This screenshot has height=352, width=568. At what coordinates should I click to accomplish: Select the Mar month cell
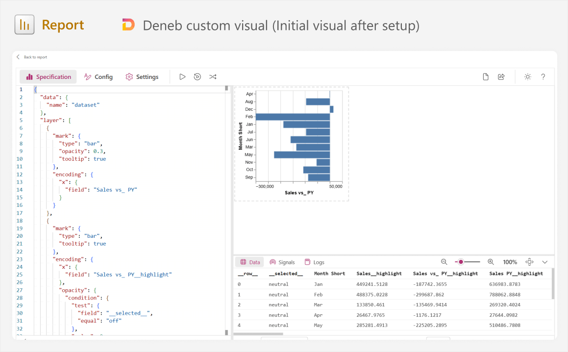[318, 305]
